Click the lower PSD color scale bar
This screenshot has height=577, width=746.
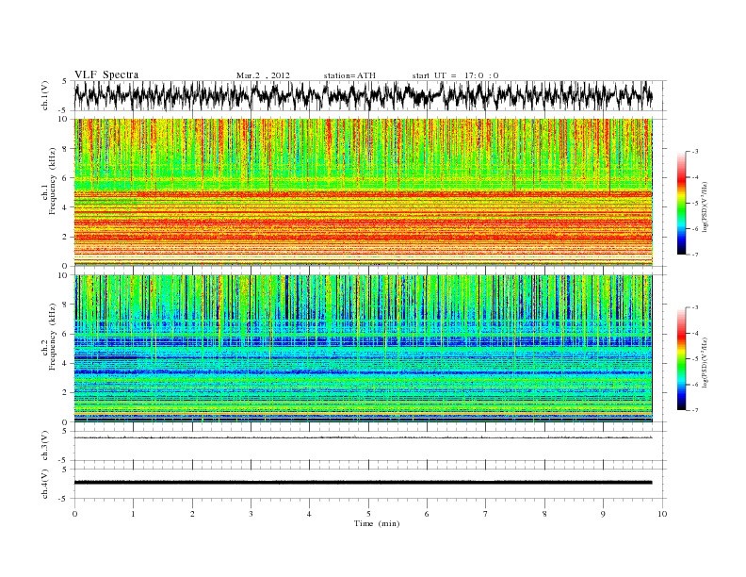(681, 359)
